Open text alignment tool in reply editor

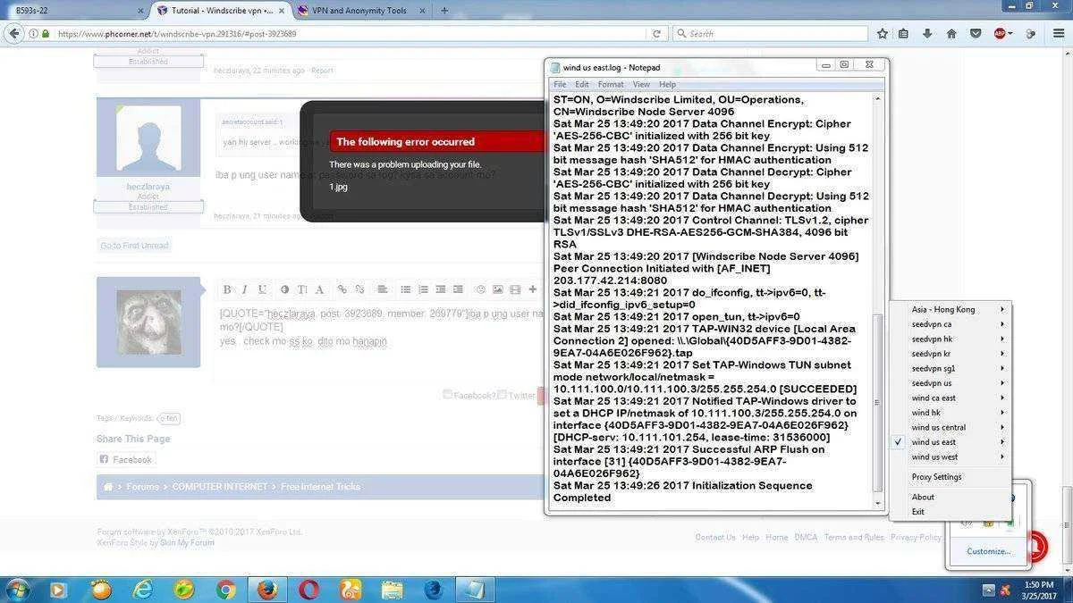tap(382, 289)
